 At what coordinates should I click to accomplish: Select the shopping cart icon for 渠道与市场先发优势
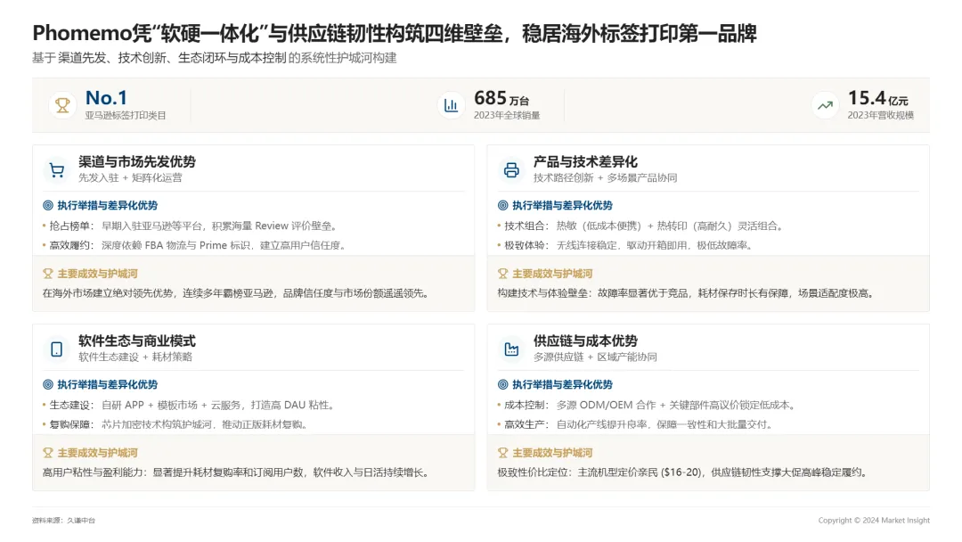(x=55, y=169)
